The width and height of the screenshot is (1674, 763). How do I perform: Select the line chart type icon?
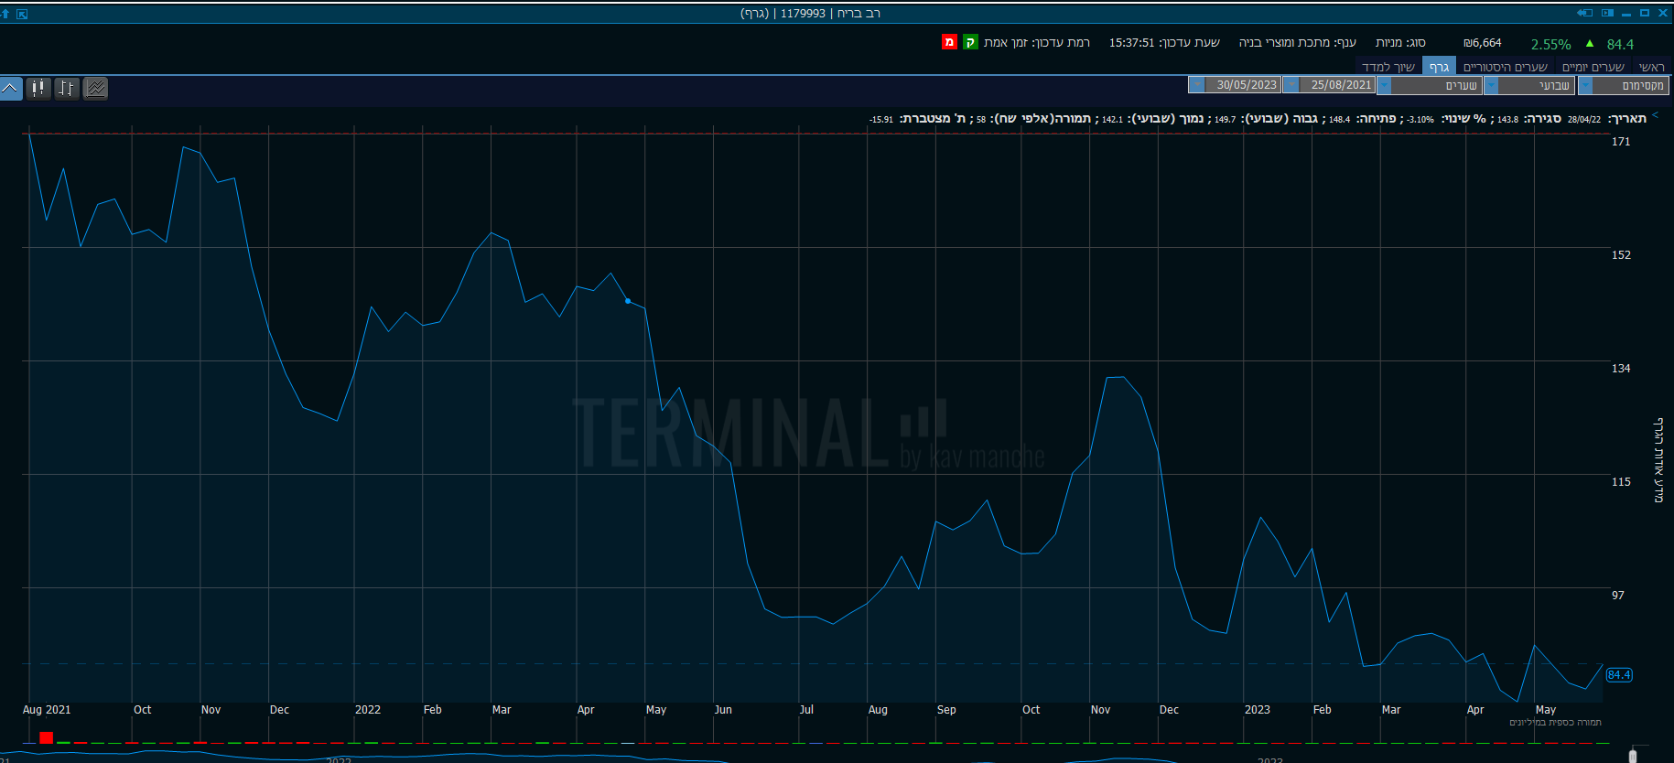[x=10, y=88]
